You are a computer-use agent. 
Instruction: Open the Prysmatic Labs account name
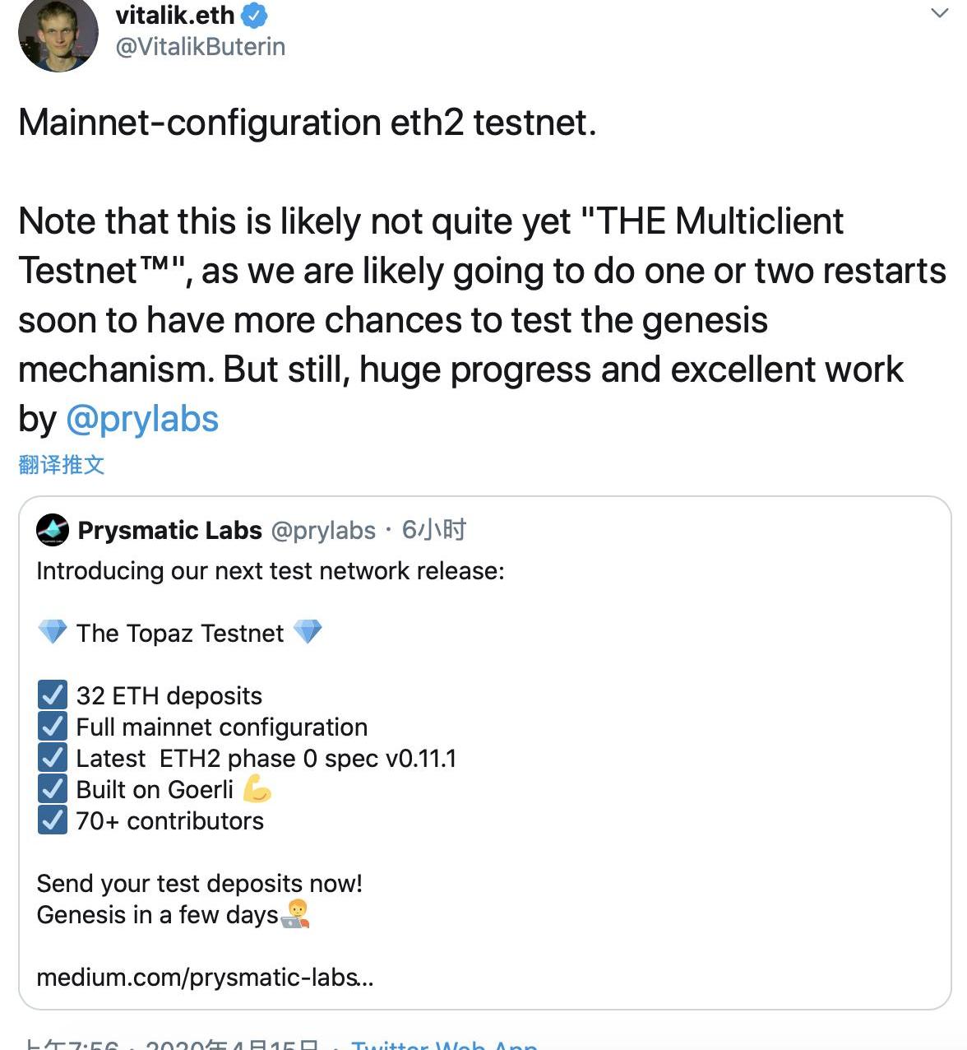tap(169, 531)
